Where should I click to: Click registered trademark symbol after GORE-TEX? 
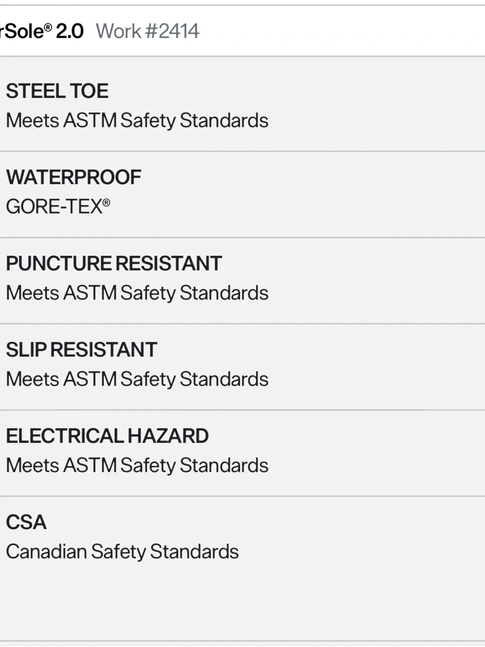pos(107,202)
